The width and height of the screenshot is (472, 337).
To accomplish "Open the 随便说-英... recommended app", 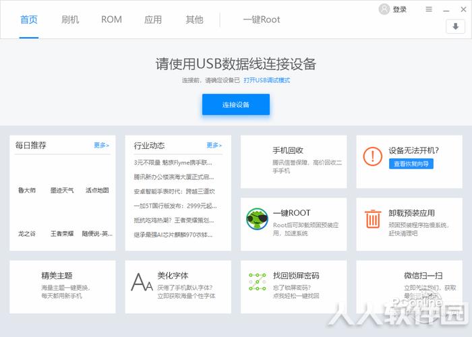I will 97,233.
